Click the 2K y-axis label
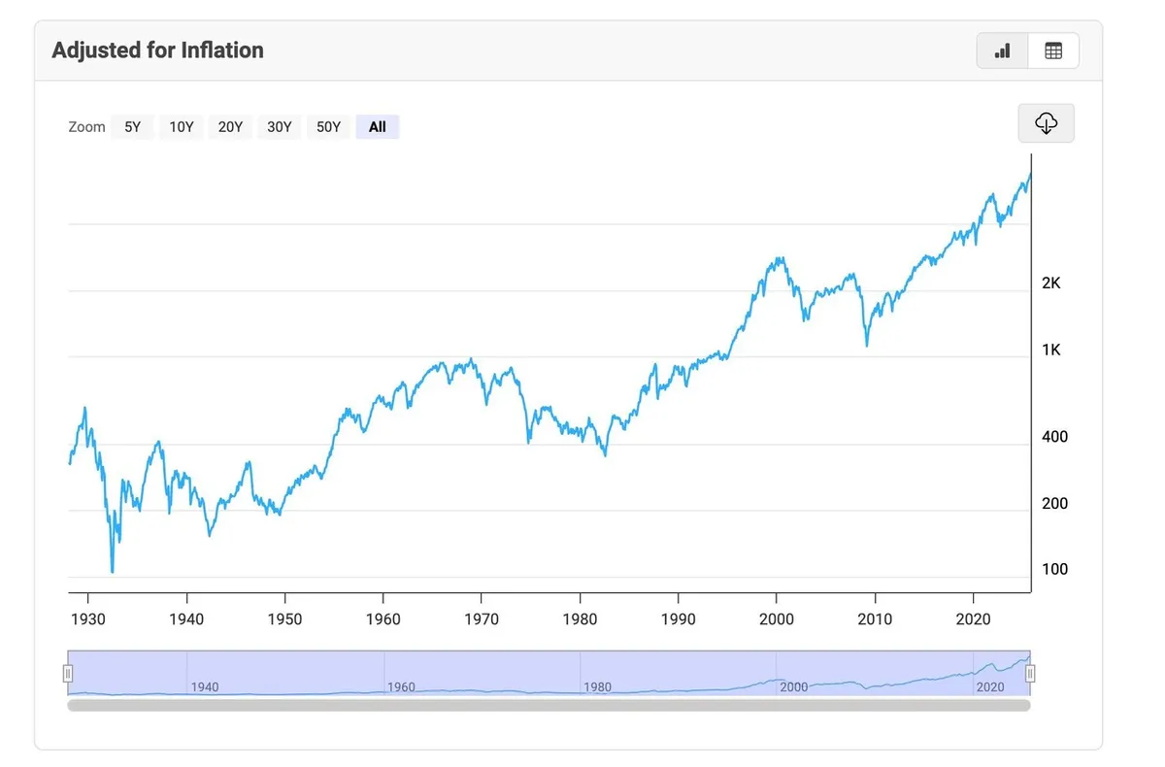 coord(1051,283)
